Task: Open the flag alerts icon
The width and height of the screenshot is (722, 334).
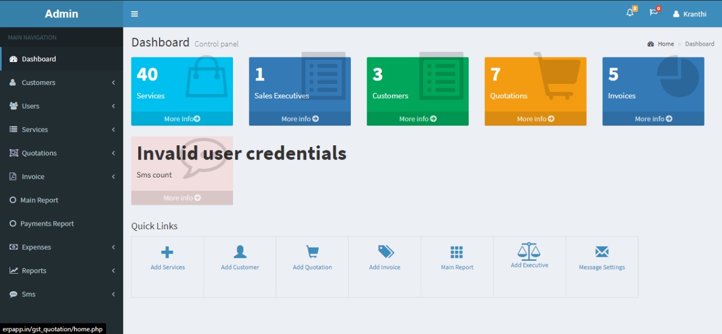Action: coord(653,13)
